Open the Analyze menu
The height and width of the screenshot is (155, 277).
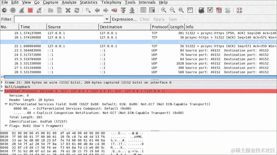click(69, 2)
